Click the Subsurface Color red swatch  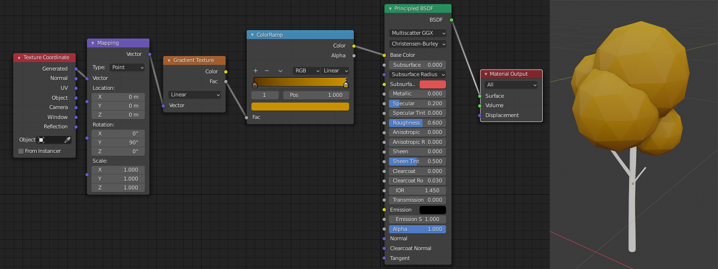click(433, 84)
